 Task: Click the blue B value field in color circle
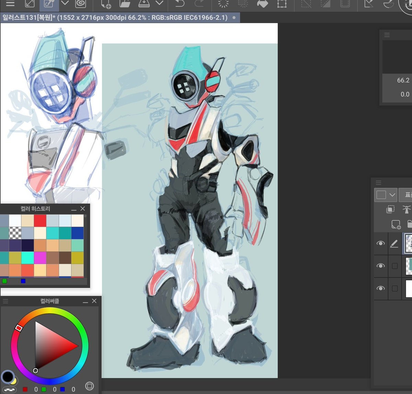[73, 389]
